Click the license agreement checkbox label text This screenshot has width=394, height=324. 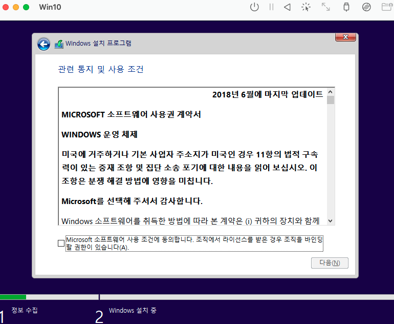(194, 243)
